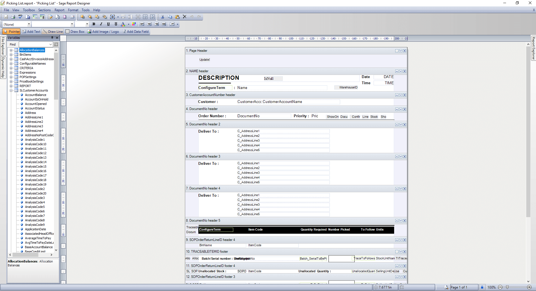536x291 pixels.
Task: Collapse the Page Header section
Action: point(397,51)
